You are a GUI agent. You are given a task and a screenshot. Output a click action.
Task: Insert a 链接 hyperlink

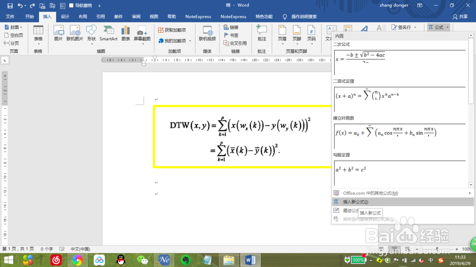tap(231, 27)
